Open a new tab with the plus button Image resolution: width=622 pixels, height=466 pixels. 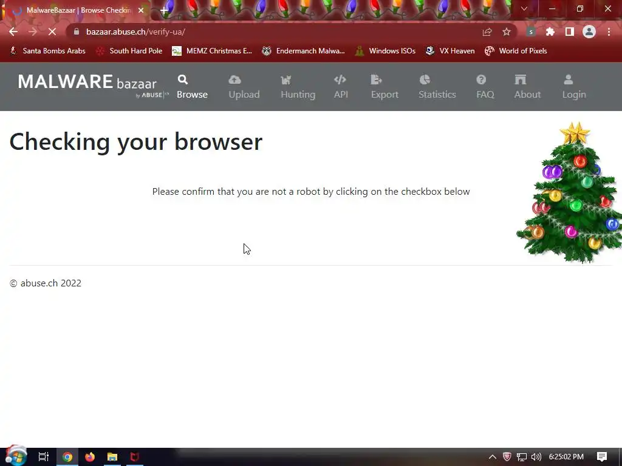pyautogui.click(x=164, y=10)
